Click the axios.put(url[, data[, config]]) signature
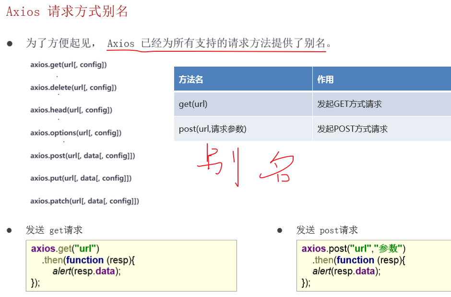This screenshot has height=297, width=451. [x=81, y=178]
